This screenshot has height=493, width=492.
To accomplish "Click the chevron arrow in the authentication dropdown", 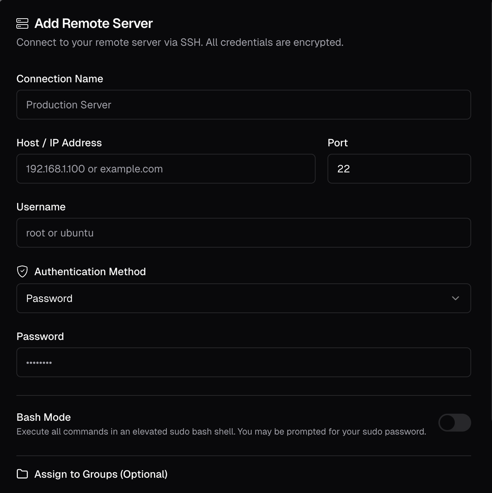I will coord(455,298).
